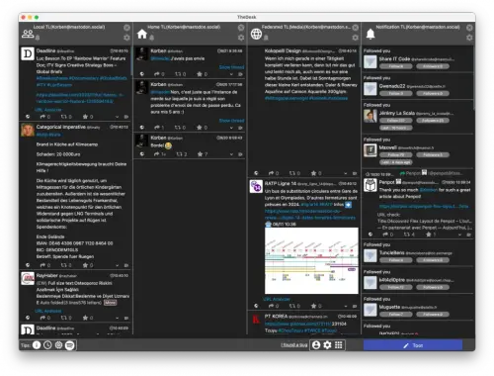
Task: Expand chevron on RATP Ligne 14 post
Action: point(345,306)
